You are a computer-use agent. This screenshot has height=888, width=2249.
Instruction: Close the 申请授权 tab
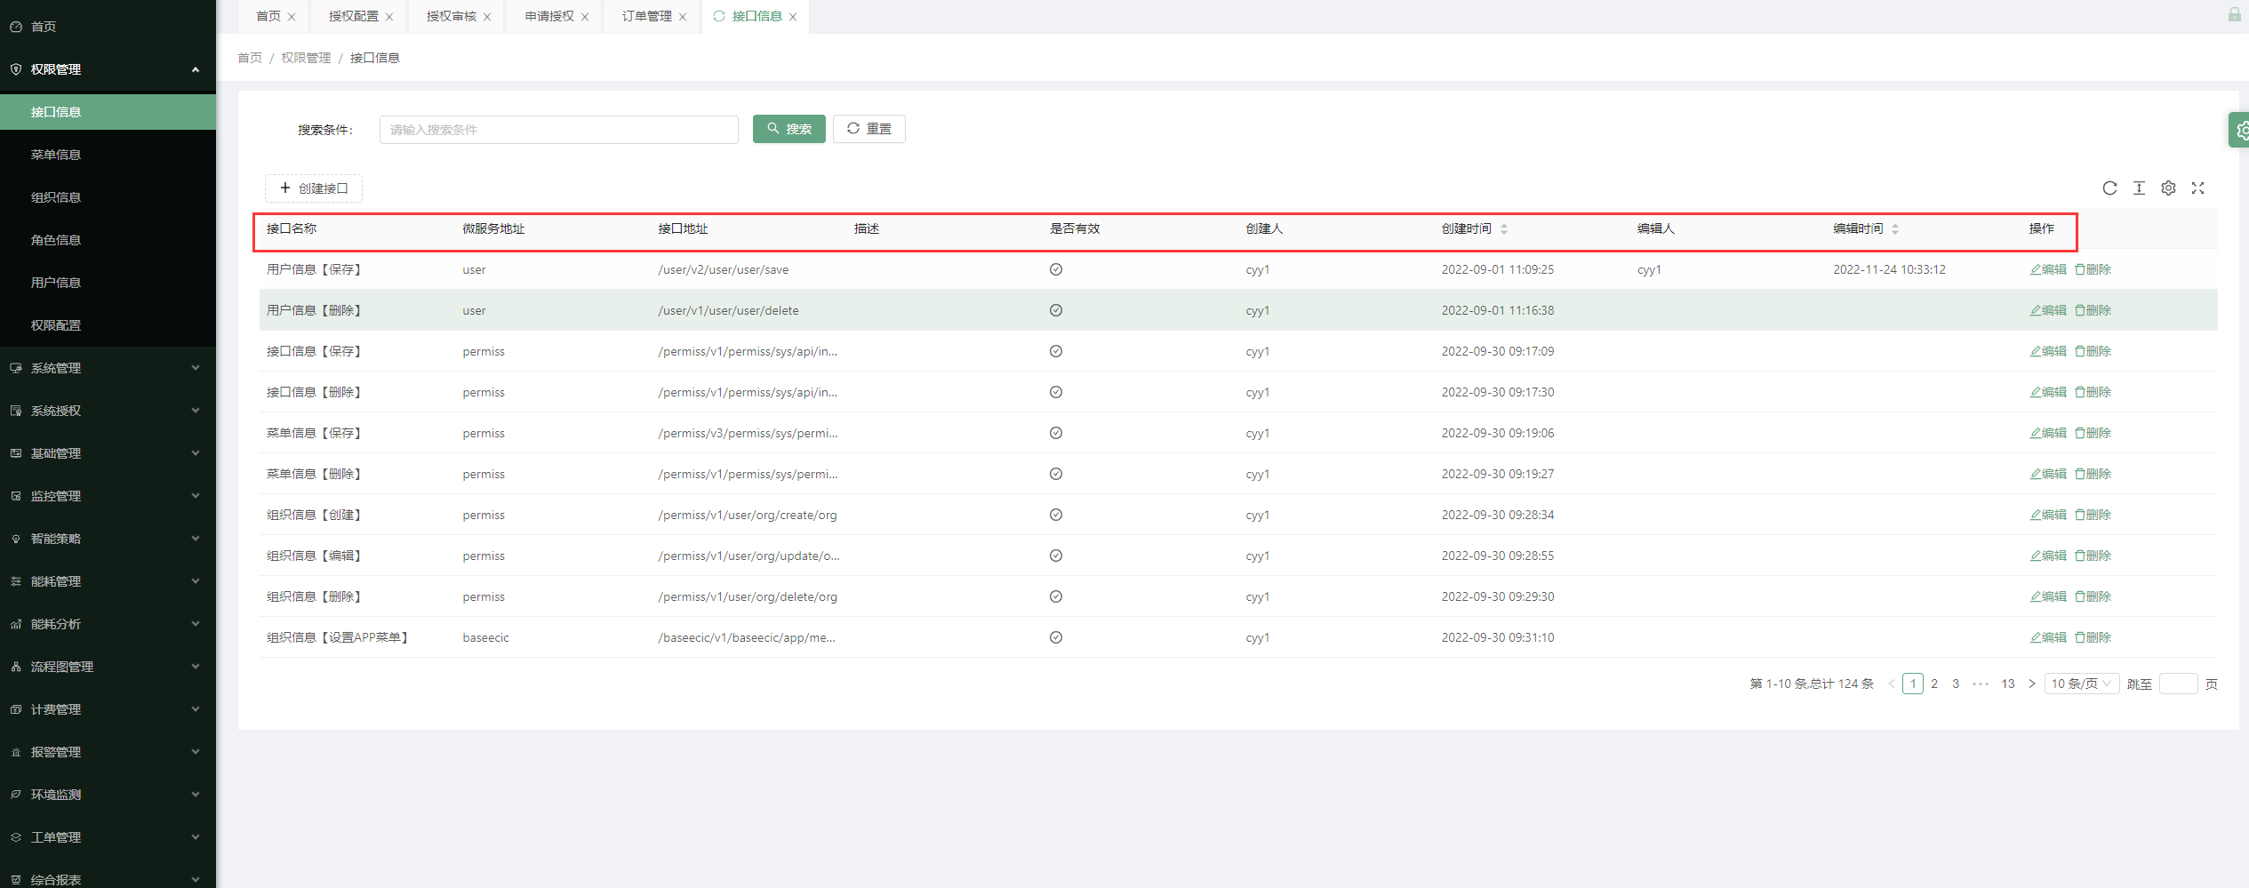point(585,17)
